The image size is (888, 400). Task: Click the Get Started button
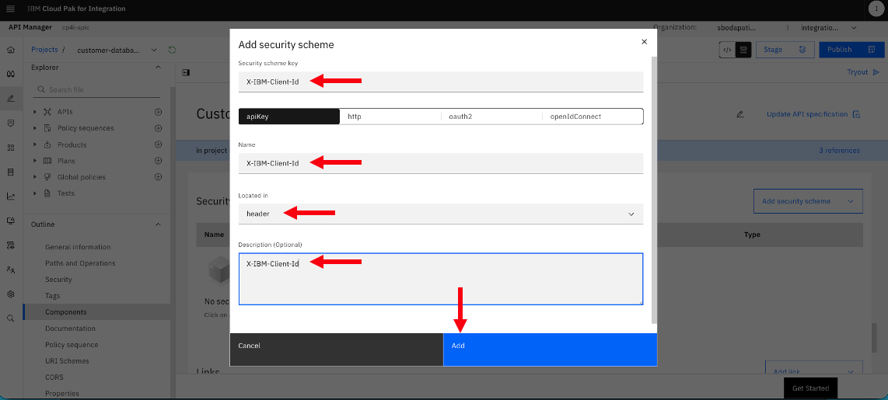tap(810, 388)
